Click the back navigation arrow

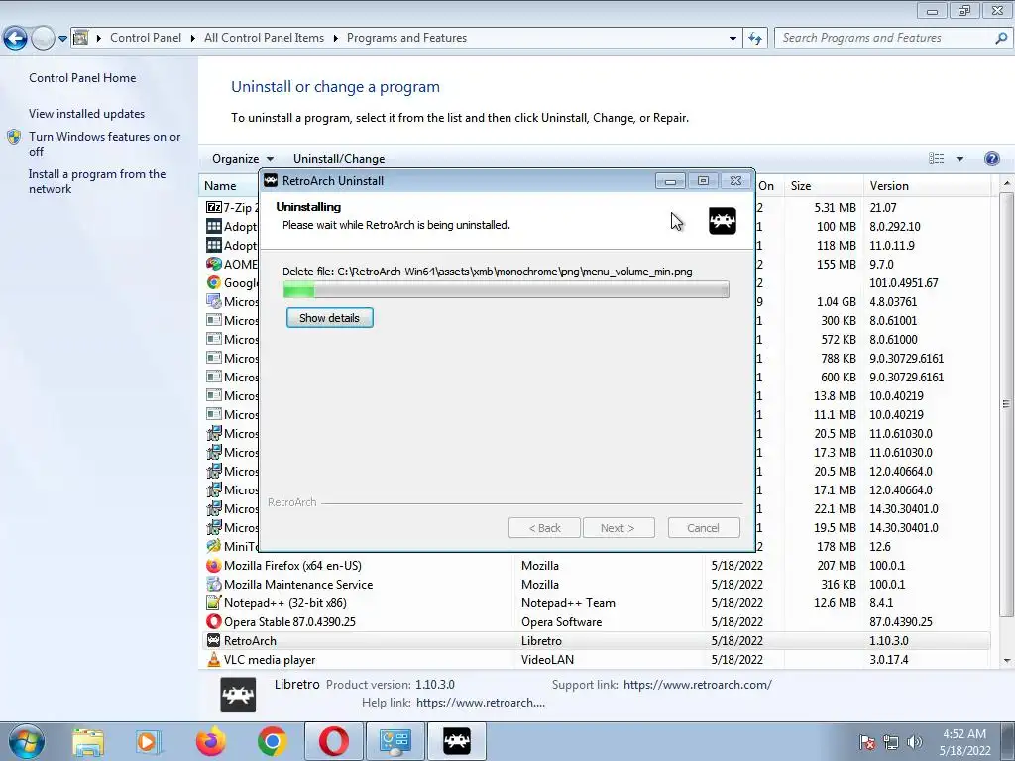16,39
